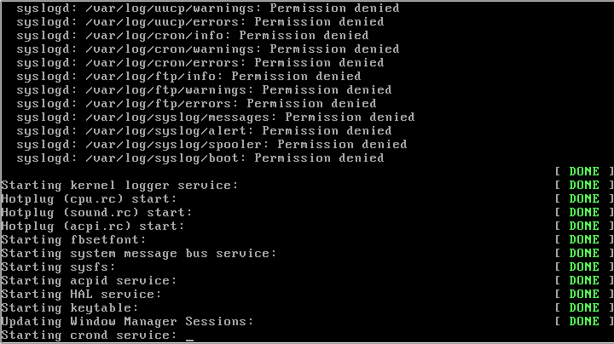Image resolution: width=614 pixels, height=344 pixels.
Task: Click the DONE status for Starting HAL service
Action: 584,294
